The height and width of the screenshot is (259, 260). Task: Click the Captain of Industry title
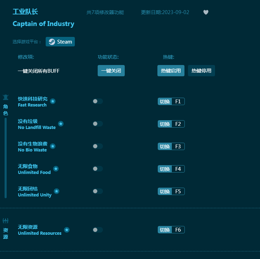44,24
